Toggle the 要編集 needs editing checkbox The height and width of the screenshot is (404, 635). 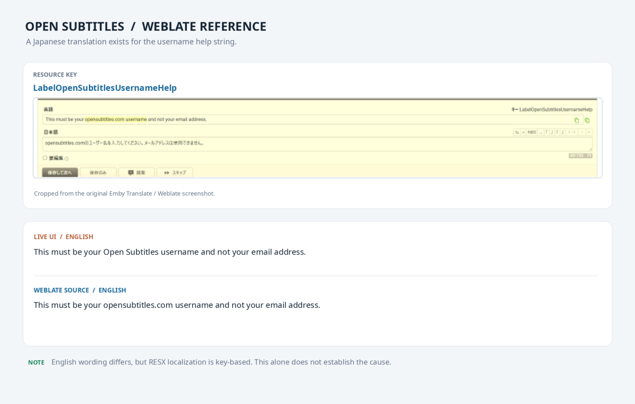45,158
